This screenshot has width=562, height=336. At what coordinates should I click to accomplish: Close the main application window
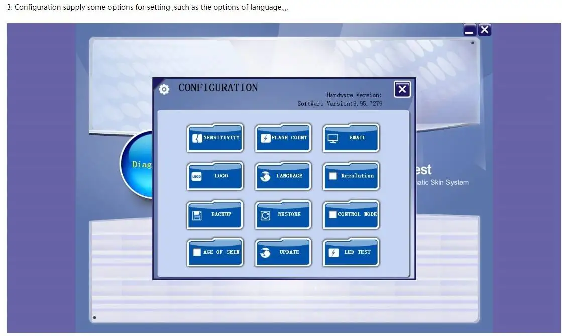coord(484,30)
